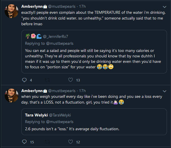Open @_JenniferRx7 profile handle
The height and width of the screenshot is (148, 171).
[56, 37]
